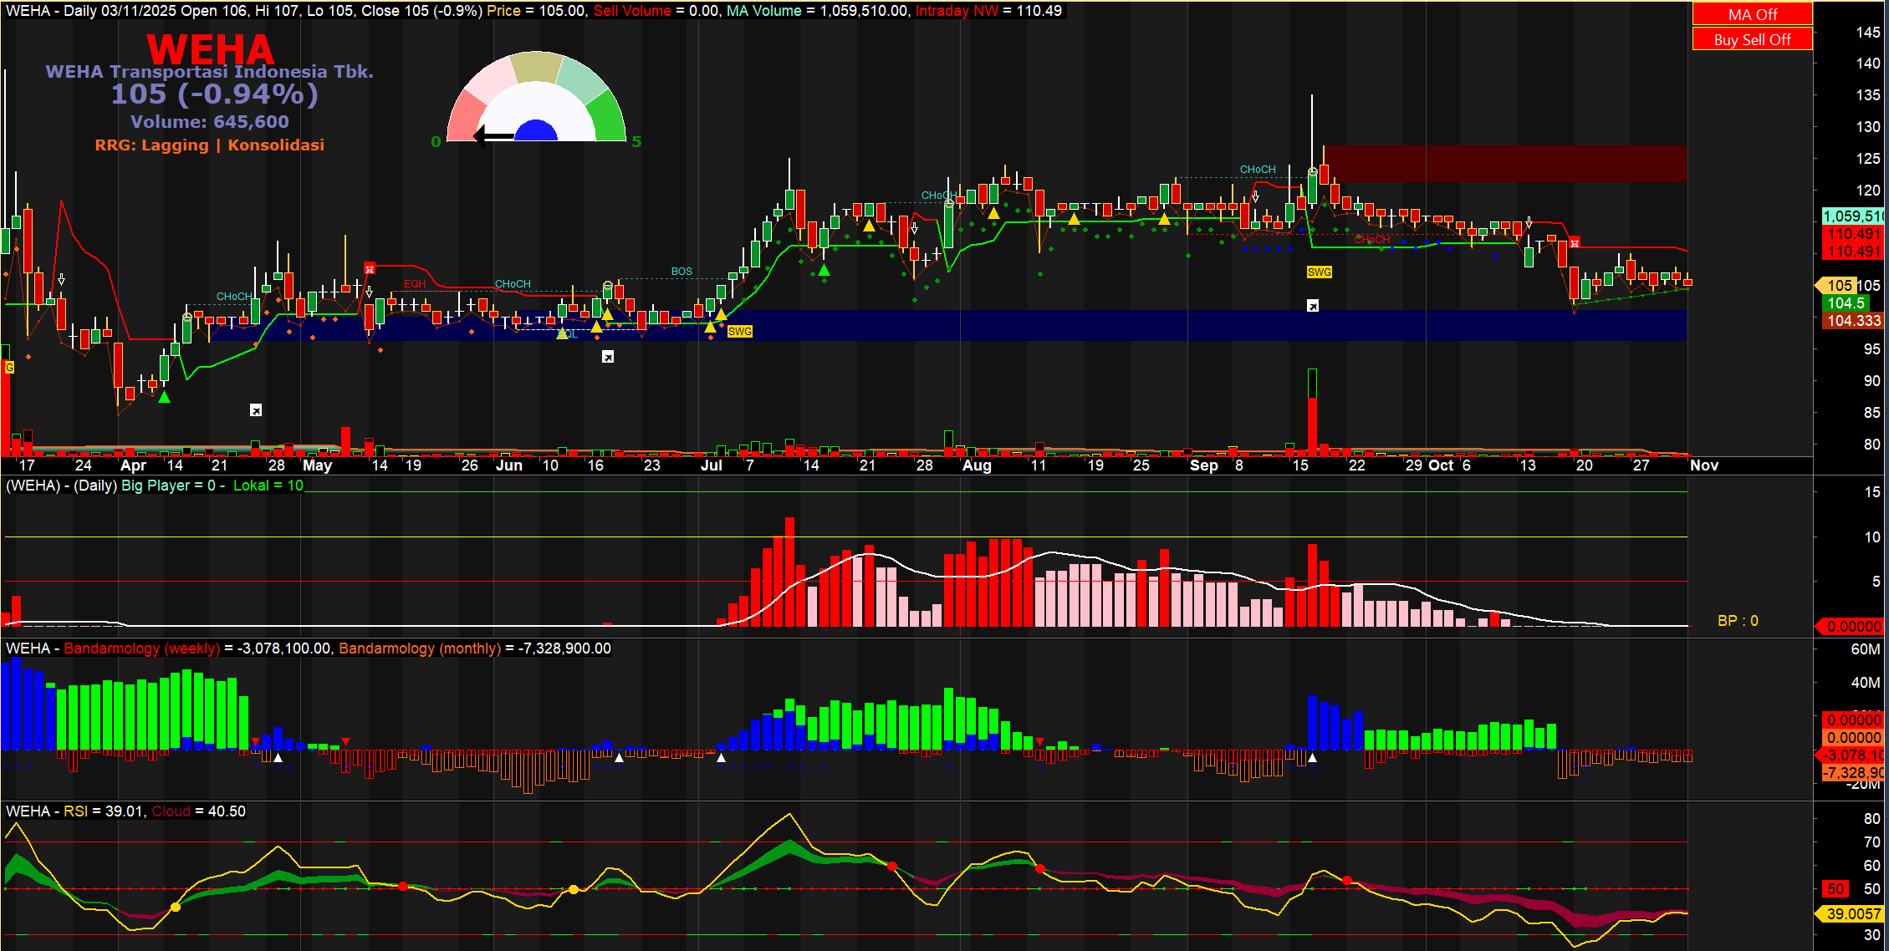The width and height of the screenshot is (1889, 951).
Task: Click the yellow 105 price tag on axis
Action: 1839,286
